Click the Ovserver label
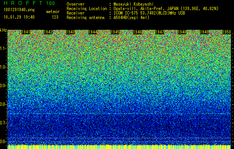This screenshot has height=149, width=234. coord(76,4)
